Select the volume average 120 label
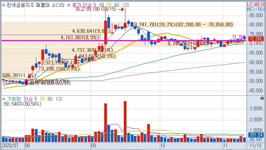The width and height of the screenshot is (266, 150). tap(59, 99)
